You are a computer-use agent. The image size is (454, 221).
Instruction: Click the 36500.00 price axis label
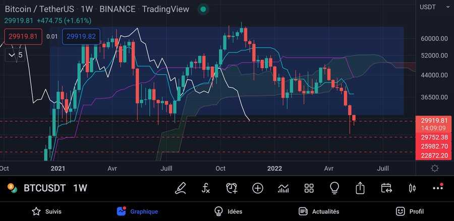click(x=434, y=97)
